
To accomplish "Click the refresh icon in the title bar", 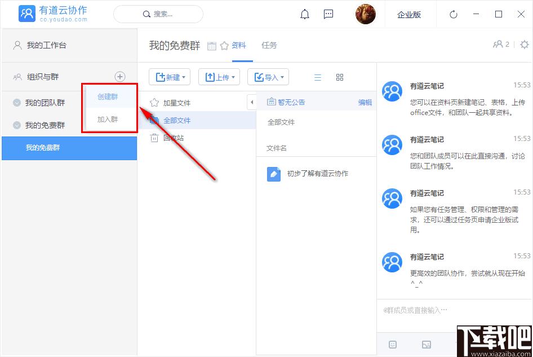I will pyautogui.click(x=454, y=14).
